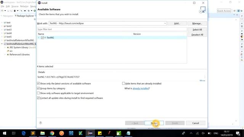Click the Java perspective icon
This screenshot has width=244, height=137.
[x=238, y=11]
